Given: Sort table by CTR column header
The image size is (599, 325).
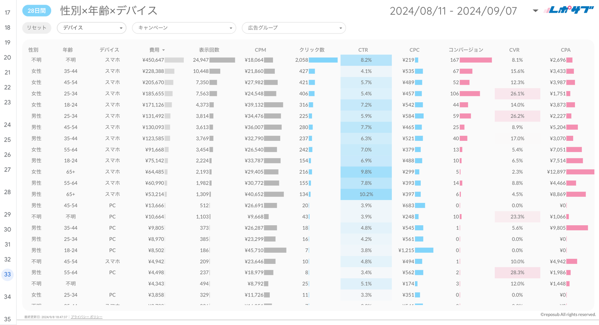Looking at the screenshot, I should [x=363, y=50].
